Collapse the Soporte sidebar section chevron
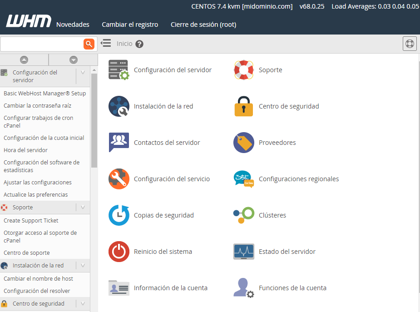 [x=83, y=207]
